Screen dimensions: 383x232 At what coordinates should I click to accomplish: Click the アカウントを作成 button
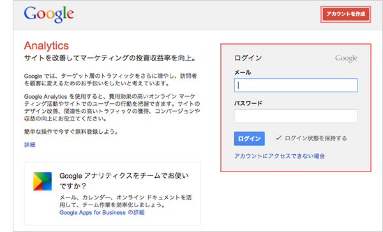click(345, 14)
